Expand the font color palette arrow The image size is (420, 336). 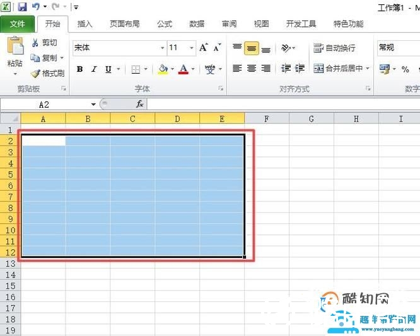point(193,69)
